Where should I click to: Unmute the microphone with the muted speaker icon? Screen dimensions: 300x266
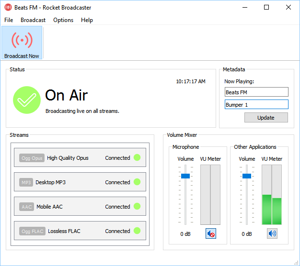tap(211, 233)
